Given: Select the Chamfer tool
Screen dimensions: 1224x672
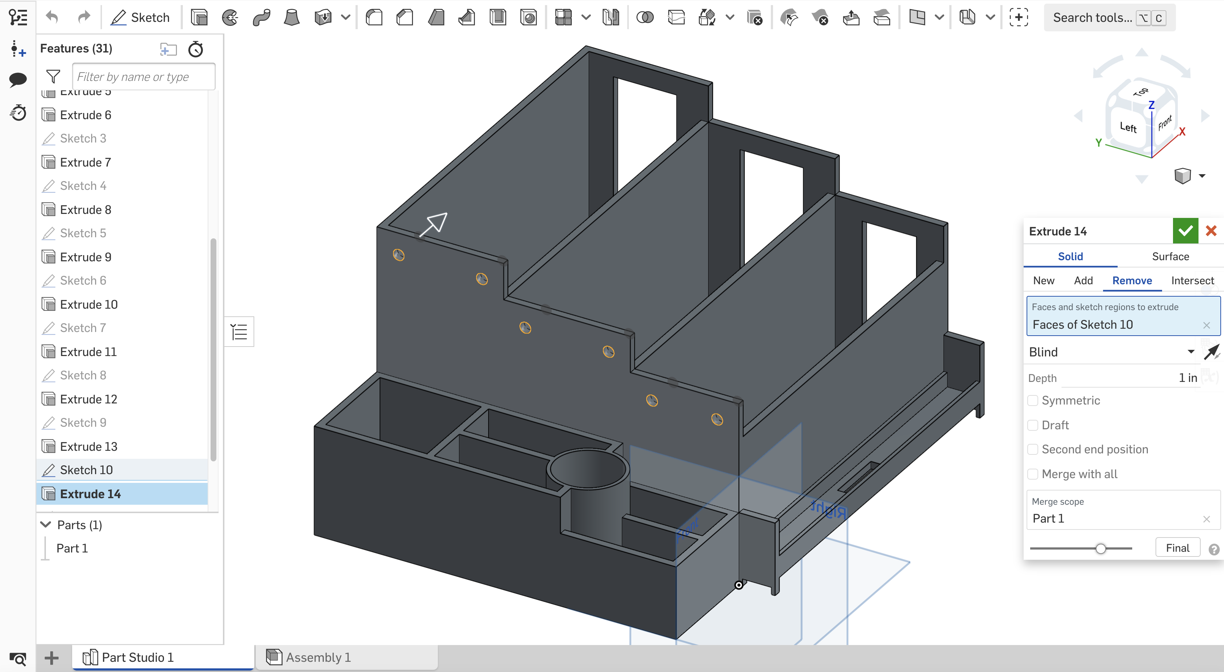Looking at the screenshot, I should point(404,17).
